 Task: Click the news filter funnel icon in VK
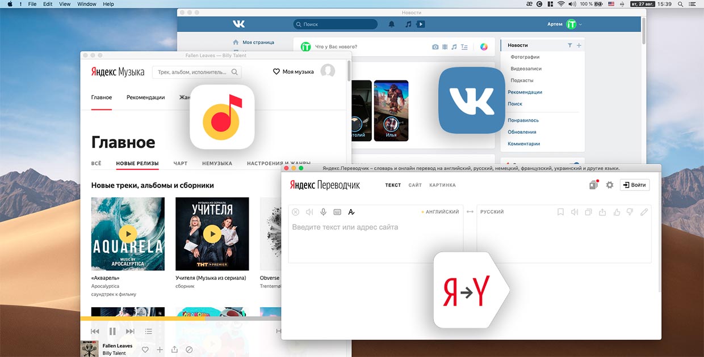point(570,45)
